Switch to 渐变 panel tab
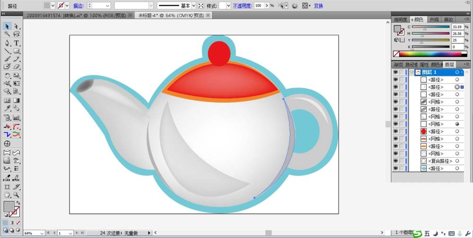Screen dimensions: 473x238 coord(398,65)
